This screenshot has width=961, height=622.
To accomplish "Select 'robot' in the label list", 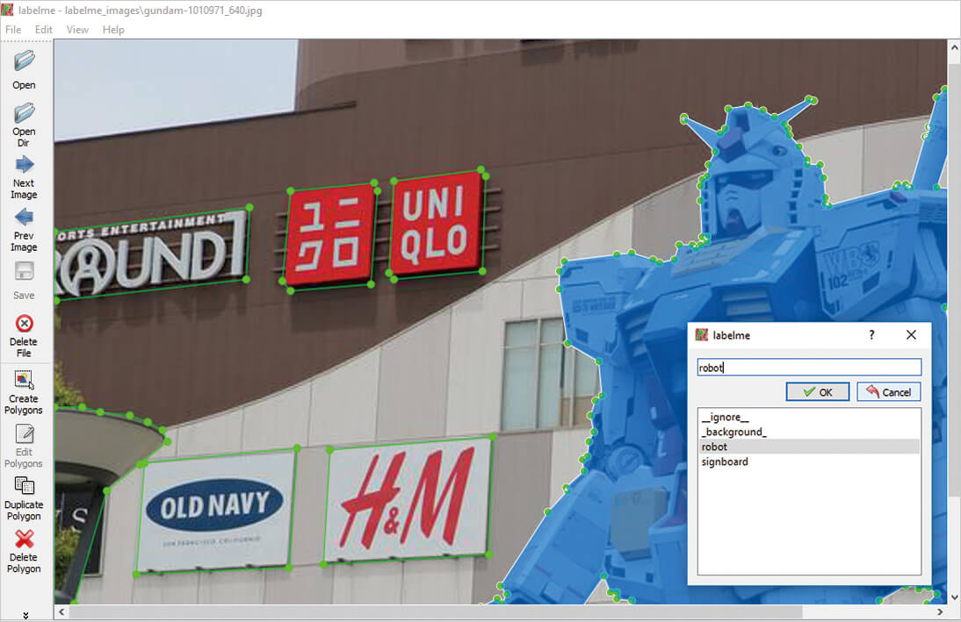I will (x=809, y=447).
